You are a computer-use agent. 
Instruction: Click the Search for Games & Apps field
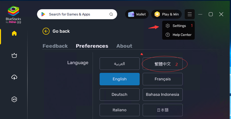(77, 14)
